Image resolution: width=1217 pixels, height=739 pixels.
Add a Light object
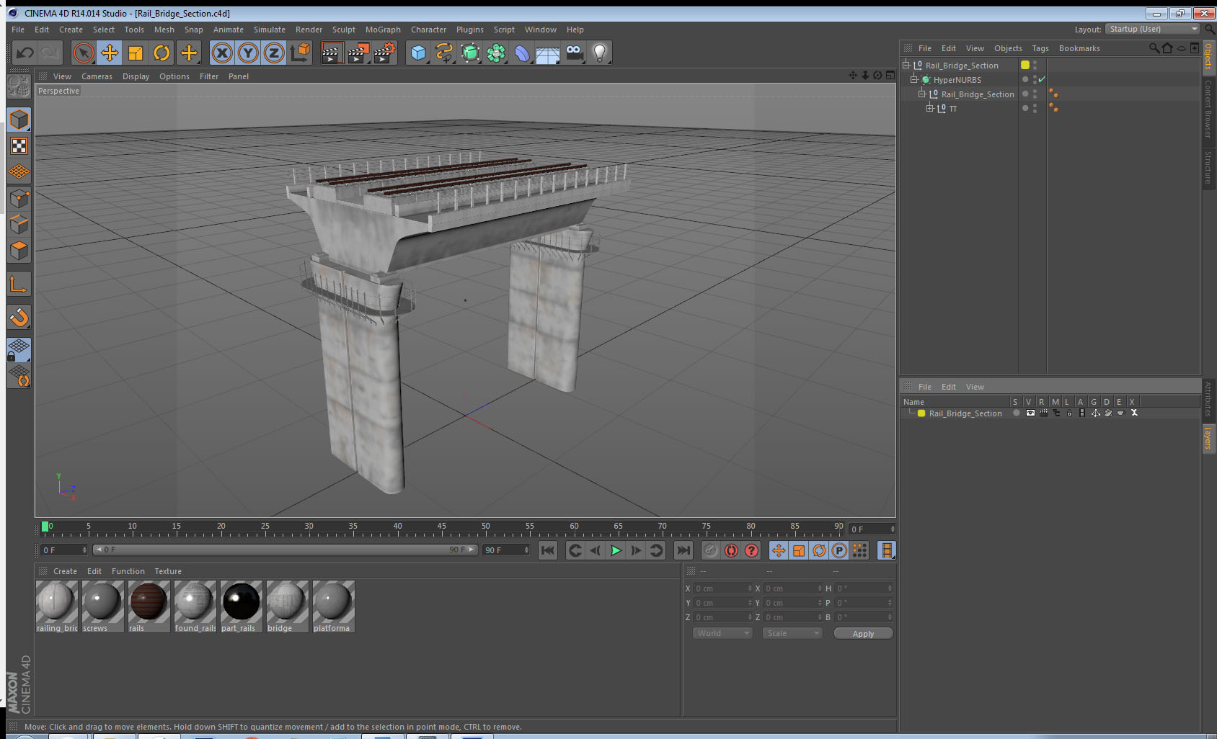pyautogui.click(x=600, y=53)
